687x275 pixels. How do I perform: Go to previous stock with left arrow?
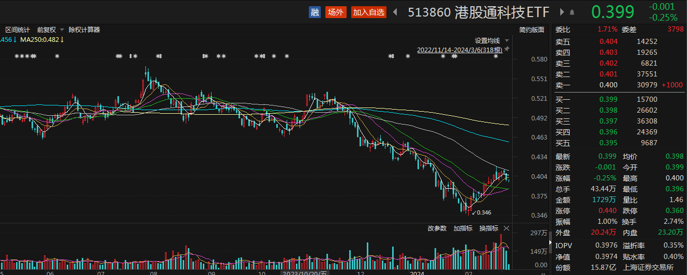[395, 12]
